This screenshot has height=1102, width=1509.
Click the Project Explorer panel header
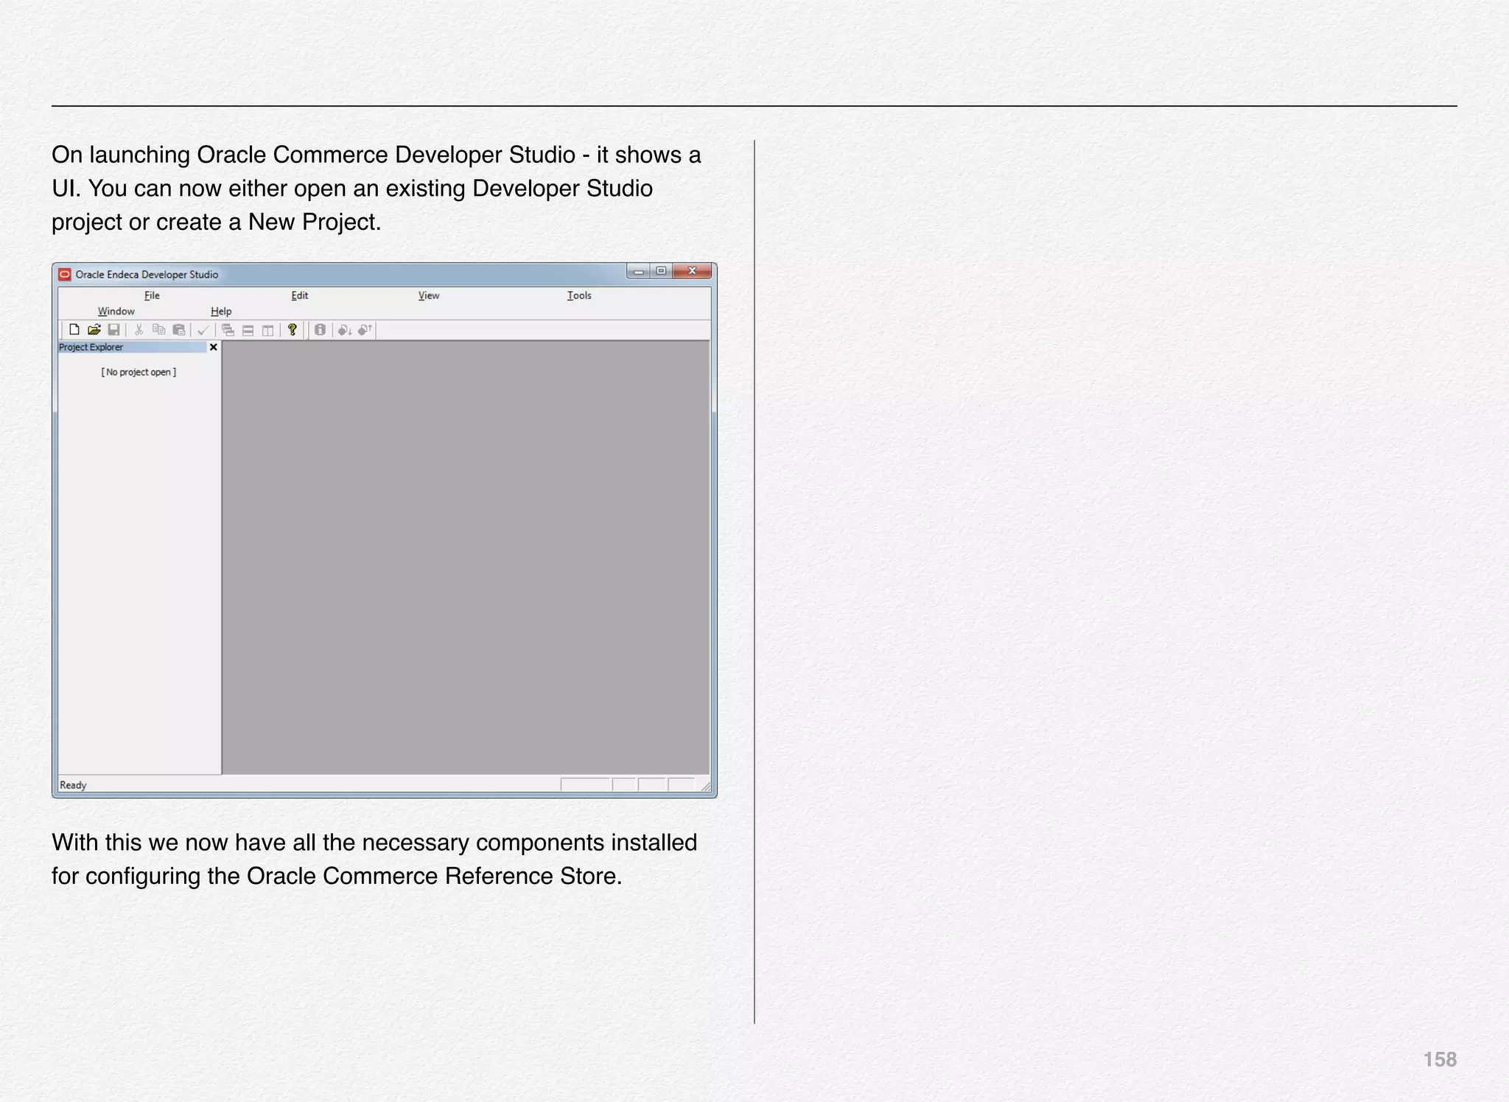[x=133, y=347]
